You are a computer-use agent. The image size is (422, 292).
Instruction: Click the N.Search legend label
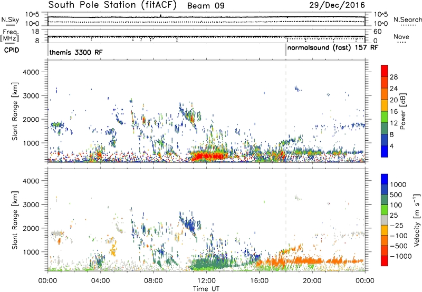click(408, 20)
